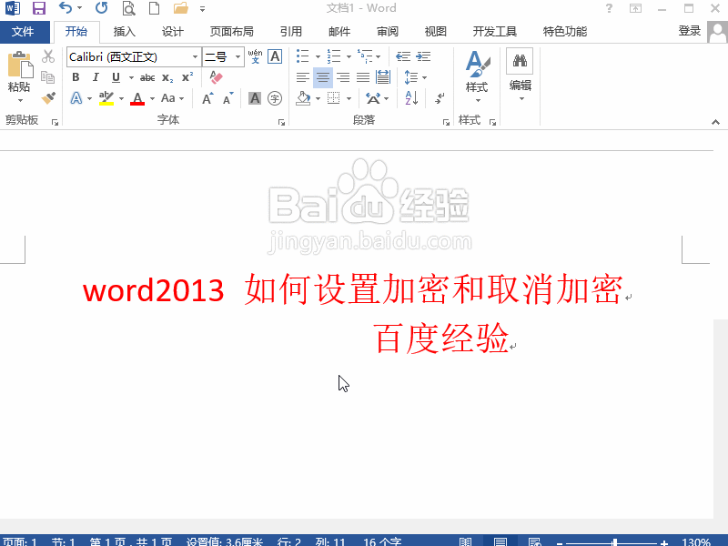Open bullet list style dropdown
The height and width of the screenshot is (546, 728).
pyautogui.click(x=318, y=56)
